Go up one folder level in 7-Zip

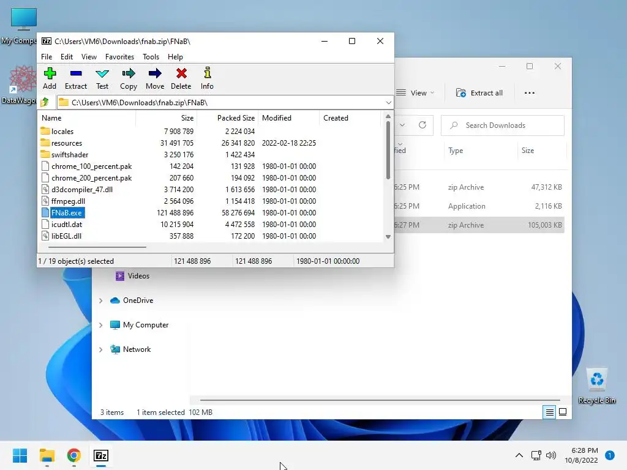45,102
